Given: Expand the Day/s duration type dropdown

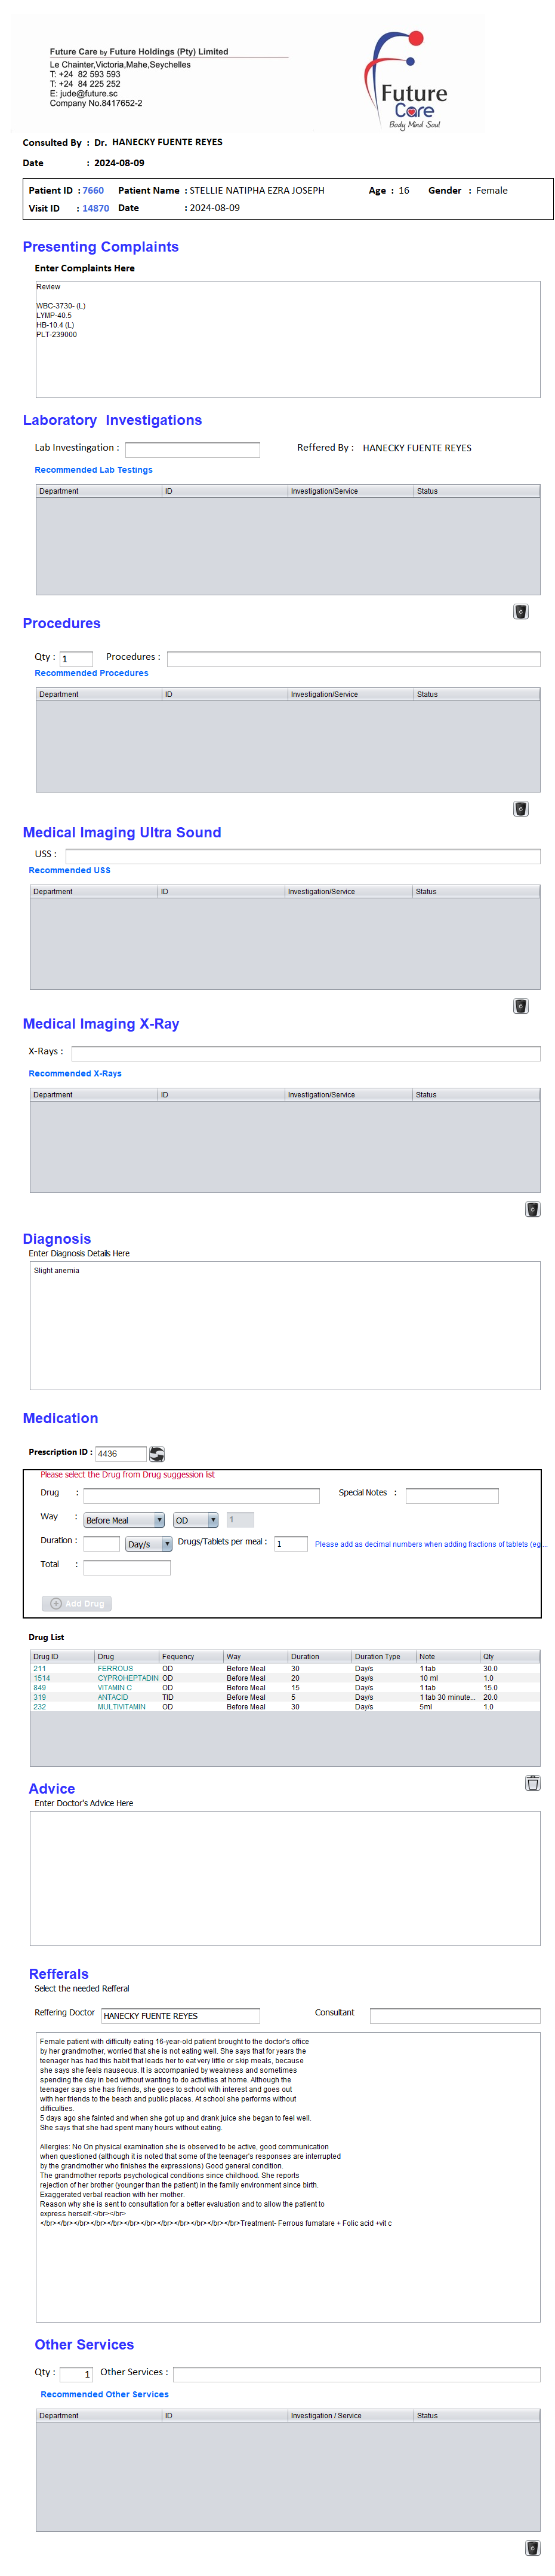Looking at the screenshot, I should pyautogui.click(x=149, y=1543).
